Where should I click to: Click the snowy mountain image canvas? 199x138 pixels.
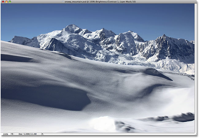click(98, 68)
